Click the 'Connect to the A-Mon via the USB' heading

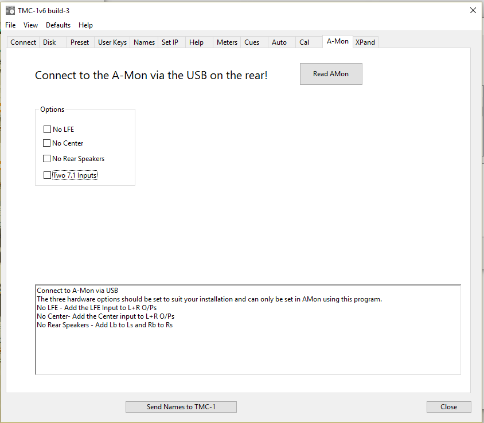tap(151, 75)
